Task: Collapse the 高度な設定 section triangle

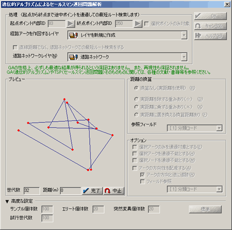Action: pos(7,201)
